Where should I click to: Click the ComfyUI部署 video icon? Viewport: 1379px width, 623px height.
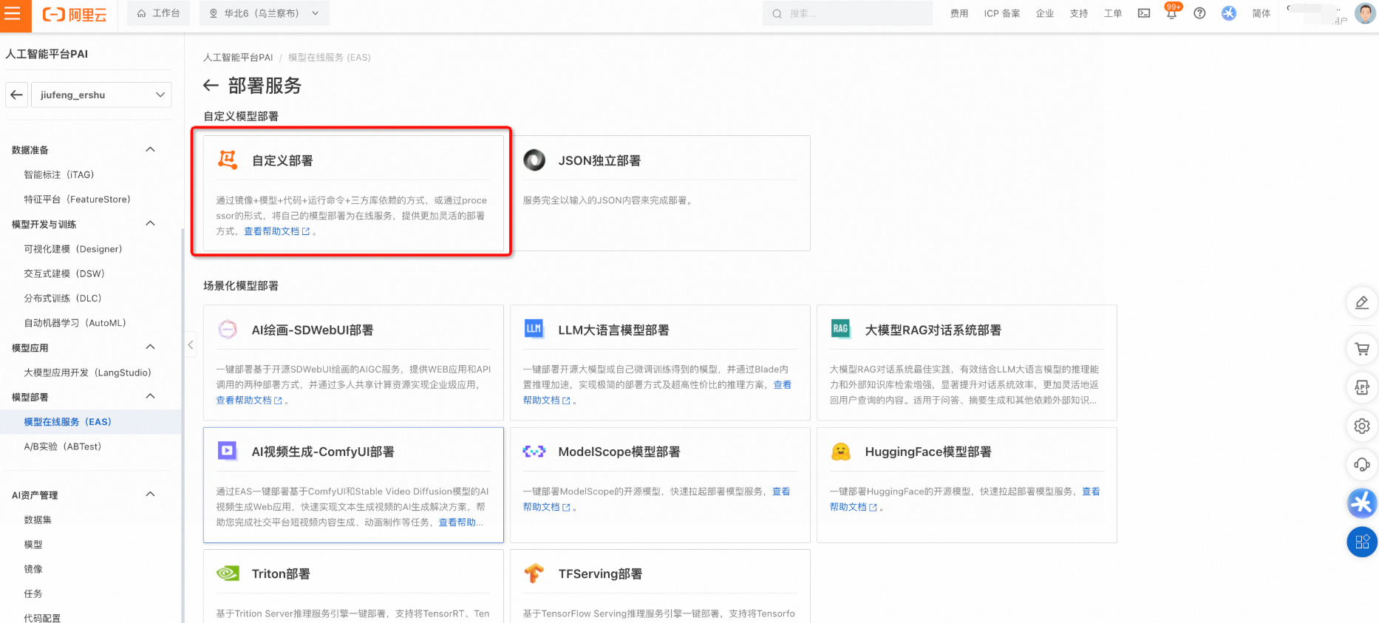(228, 451)
